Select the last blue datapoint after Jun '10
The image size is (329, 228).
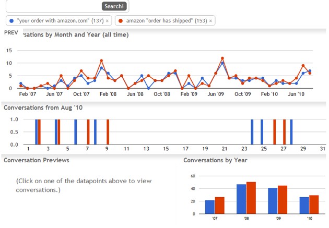(x=310, y=71)
